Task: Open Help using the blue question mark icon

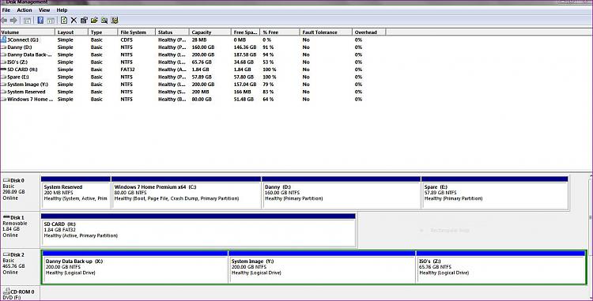Action: click(x=40, y=21)
